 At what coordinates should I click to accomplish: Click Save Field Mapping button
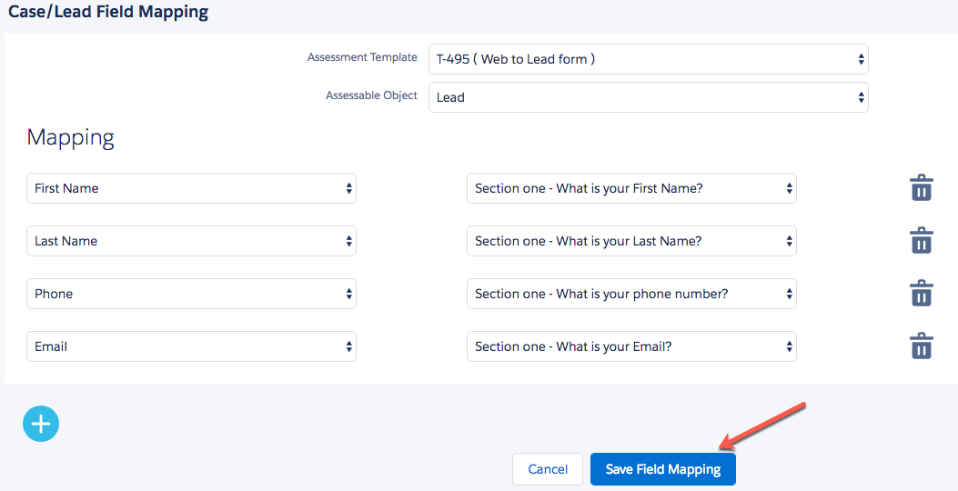(662, 469)
